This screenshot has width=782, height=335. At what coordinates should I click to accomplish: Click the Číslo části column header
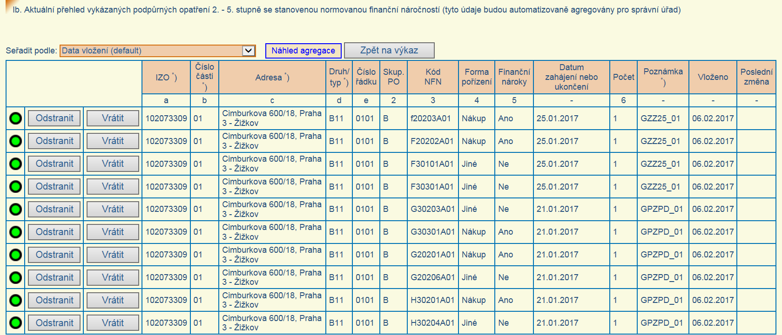tap(204, 77)
